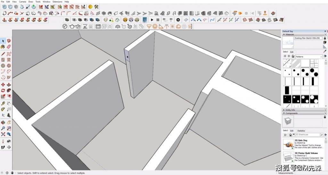This screenshot has width=328, height=175.
Task: Switch to Materials Edit tab
Action: click(x=292, y=52)
